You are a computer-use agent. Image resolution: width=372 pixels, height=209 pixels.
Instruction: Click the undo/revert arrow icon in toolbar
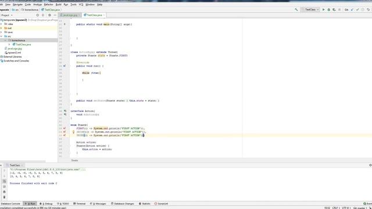pyautogui.click(x=368, y=10)
